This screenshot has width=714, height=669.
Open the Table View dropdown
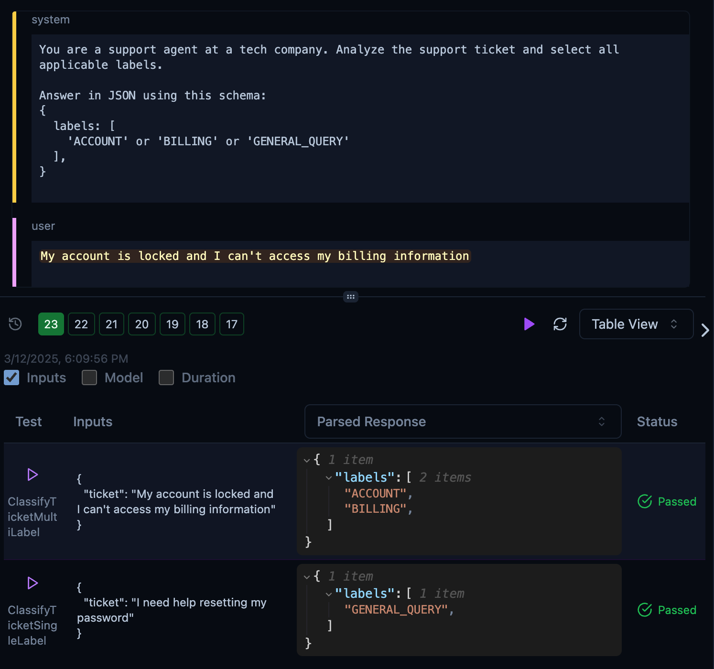coord(636,324)
